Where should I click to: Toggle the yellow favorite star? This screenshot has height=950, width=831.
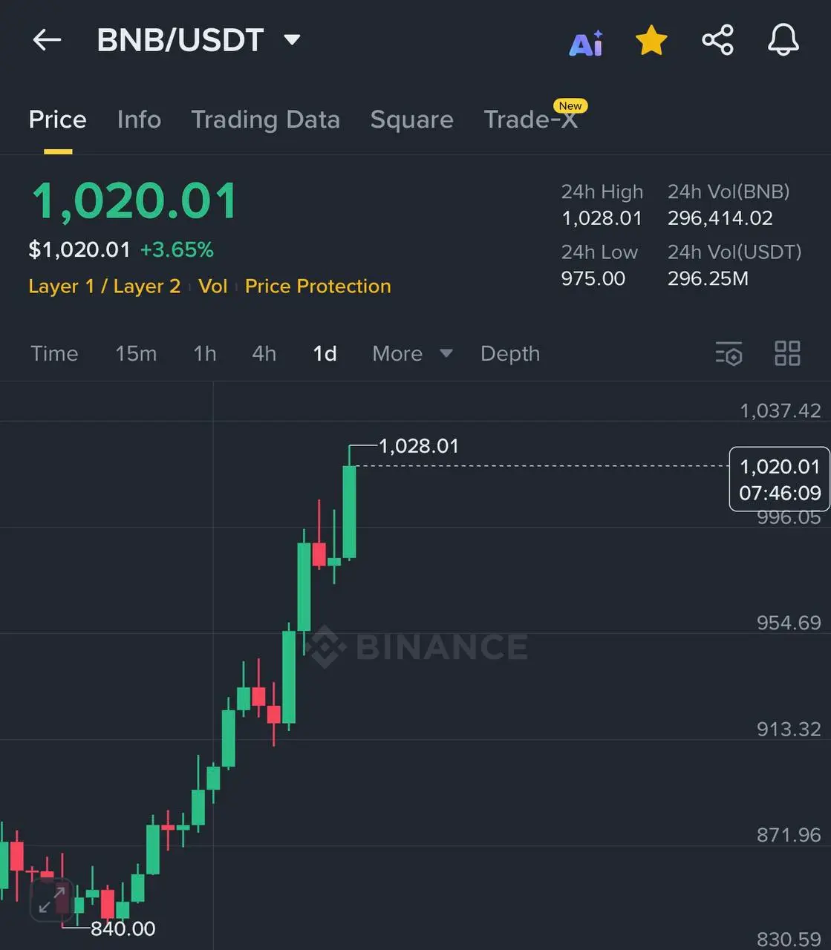click(652, 40)
